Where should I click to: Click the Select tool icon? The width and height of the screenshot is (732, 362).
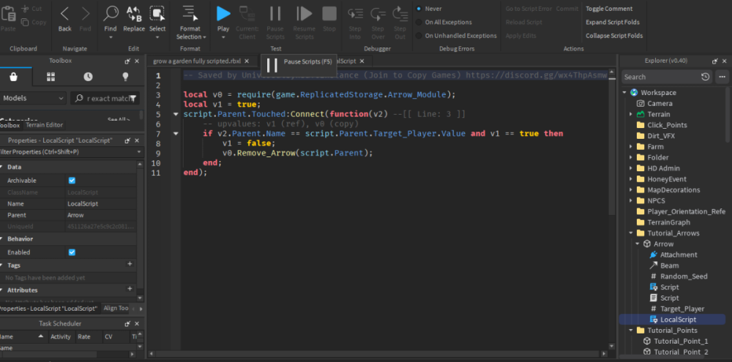click(157, 14)
